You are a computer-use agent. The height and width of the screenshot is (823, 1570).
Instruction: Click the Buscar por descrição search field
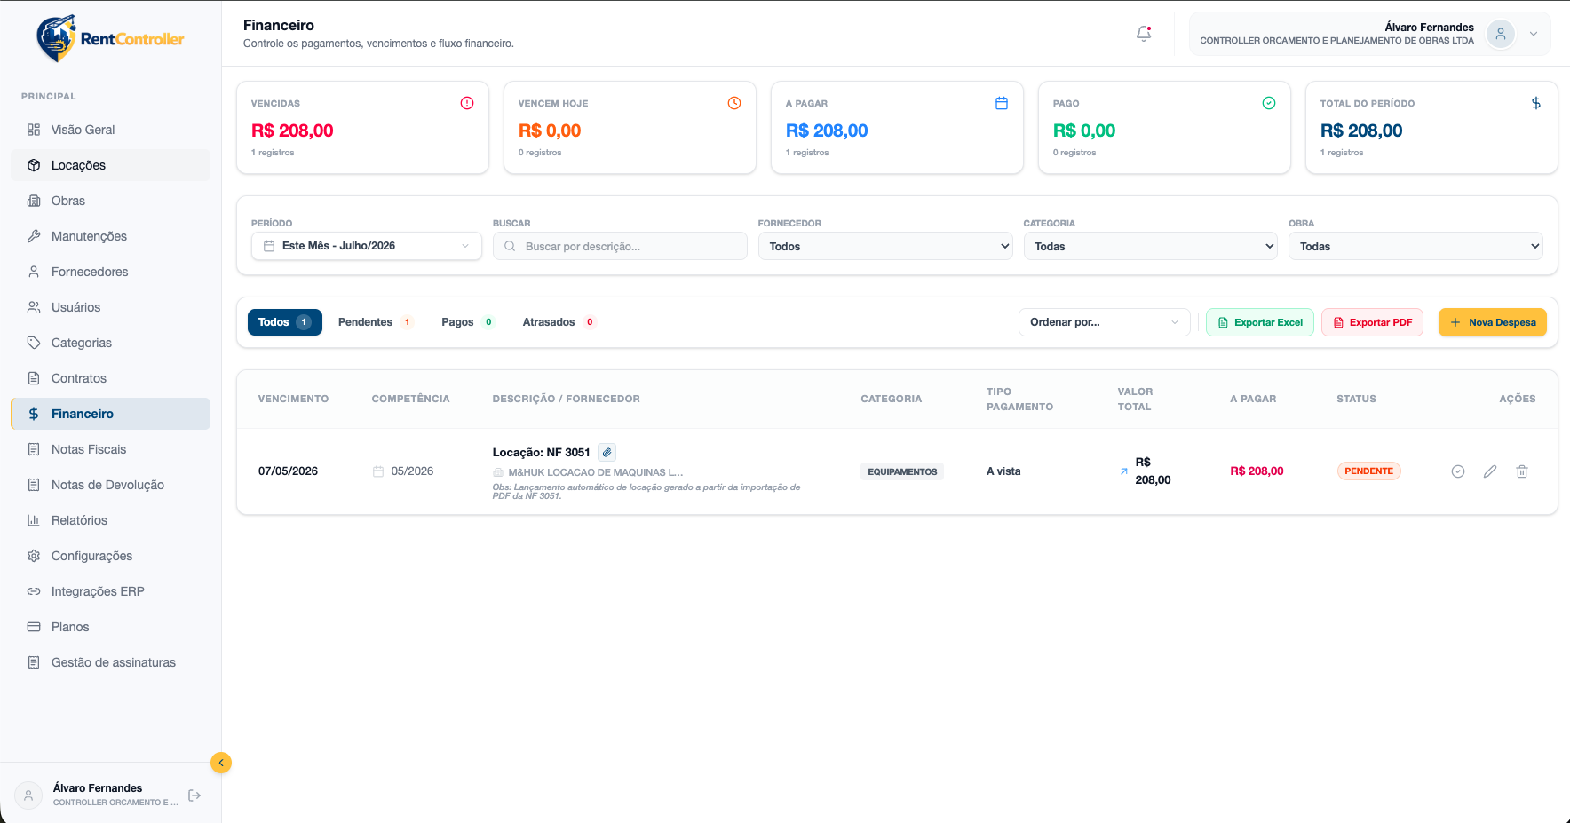click(x=620, y=246)
